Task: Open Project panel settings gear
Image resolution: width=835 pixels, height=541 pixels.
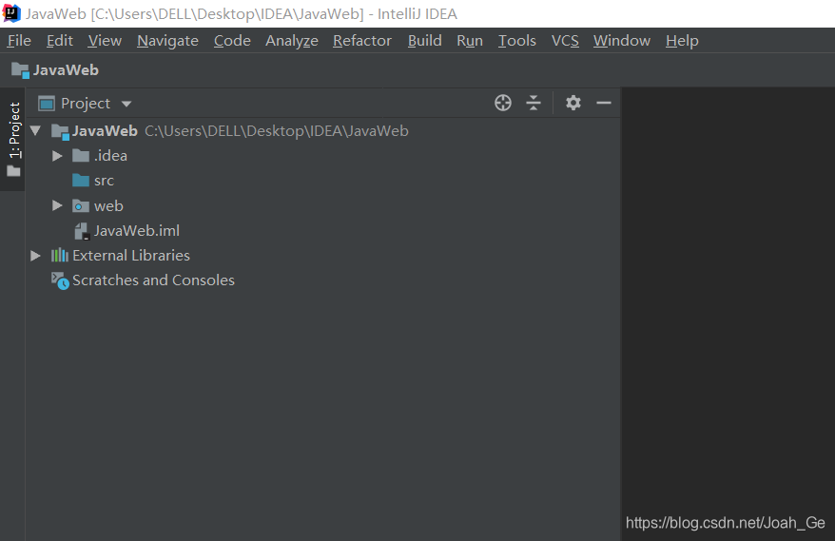Action: click(x=573, y=103)
